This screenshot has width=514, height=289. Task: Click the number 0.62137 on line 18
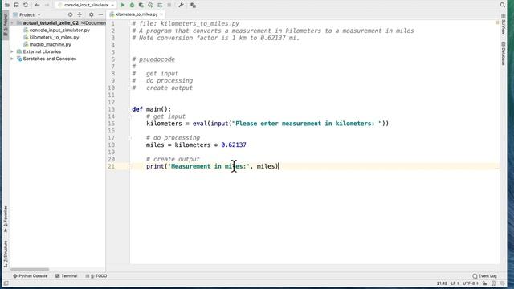point(234,144)
